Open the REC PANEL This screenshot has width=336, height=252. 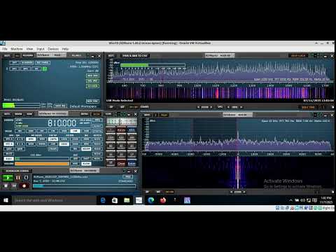tap(43, 63)
